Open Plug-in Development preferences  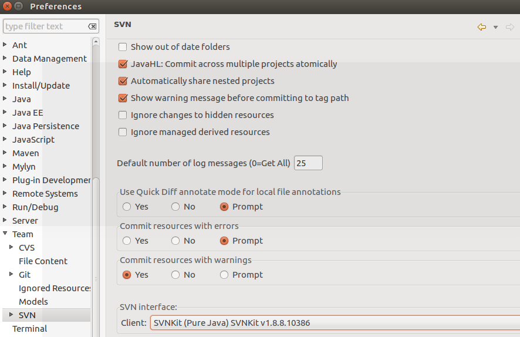[52, 180]
